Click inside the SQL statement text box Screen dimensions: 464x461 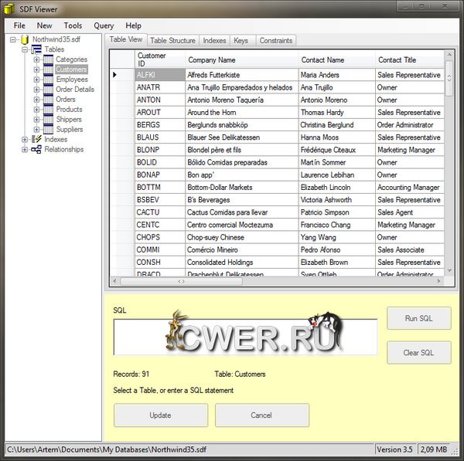(245, 337)
